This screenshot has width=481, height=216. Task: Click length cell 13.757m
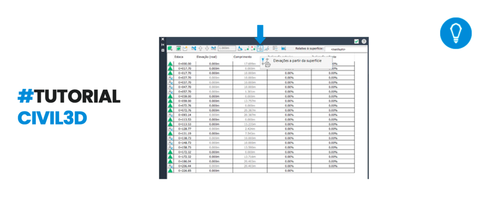pyautogui.click(x=250, y=101)
